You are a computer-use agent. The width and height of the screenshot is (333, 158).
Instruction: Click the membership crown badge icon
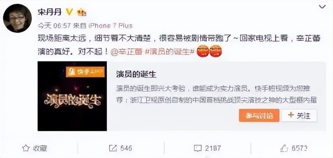point(81,12)
